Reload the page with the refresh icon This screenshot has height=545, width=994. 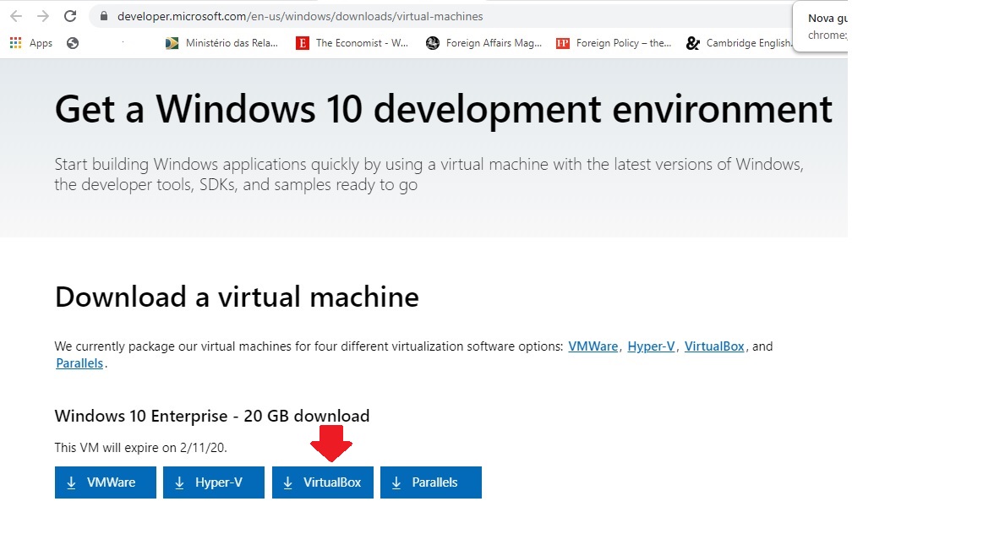(70, 17)
